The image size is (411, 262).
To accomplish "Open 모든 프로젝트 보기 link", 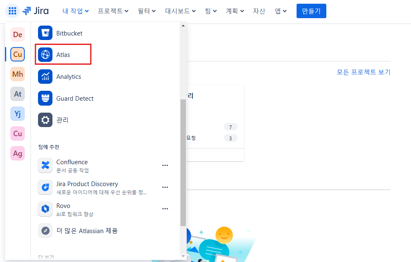I will pos(363,72).
